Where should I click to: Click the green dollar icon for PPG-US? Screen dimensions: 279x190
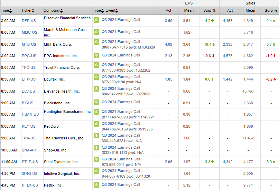[96, 55]
